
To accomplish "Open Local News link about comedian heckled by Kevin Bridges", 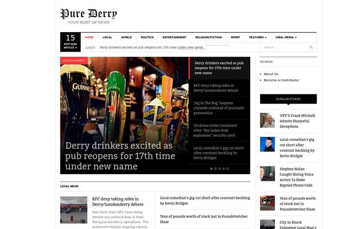I will (205, 200).
